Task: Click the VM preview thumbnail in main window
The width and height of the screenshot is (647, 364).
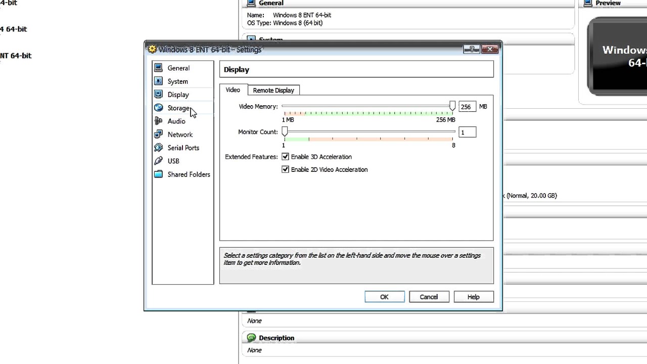Action: (x=618, y=56)
